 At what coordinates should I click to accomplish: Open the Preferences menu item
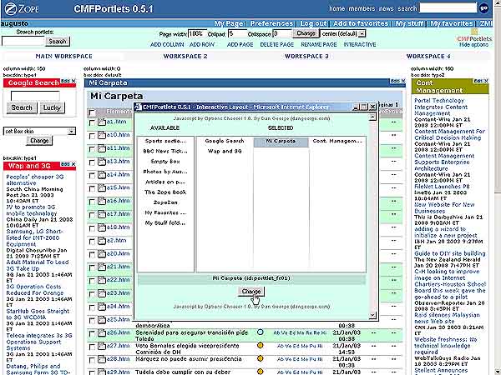click(x=271, y=23)
